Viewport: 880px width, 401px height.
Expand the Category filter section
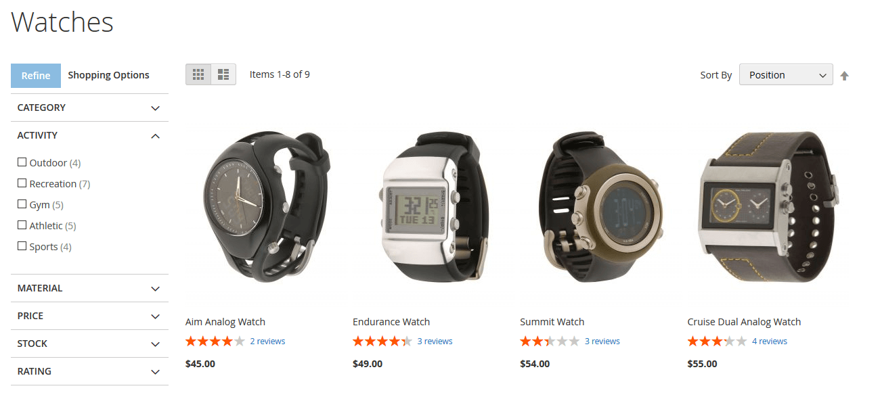(x=89, y=108)
